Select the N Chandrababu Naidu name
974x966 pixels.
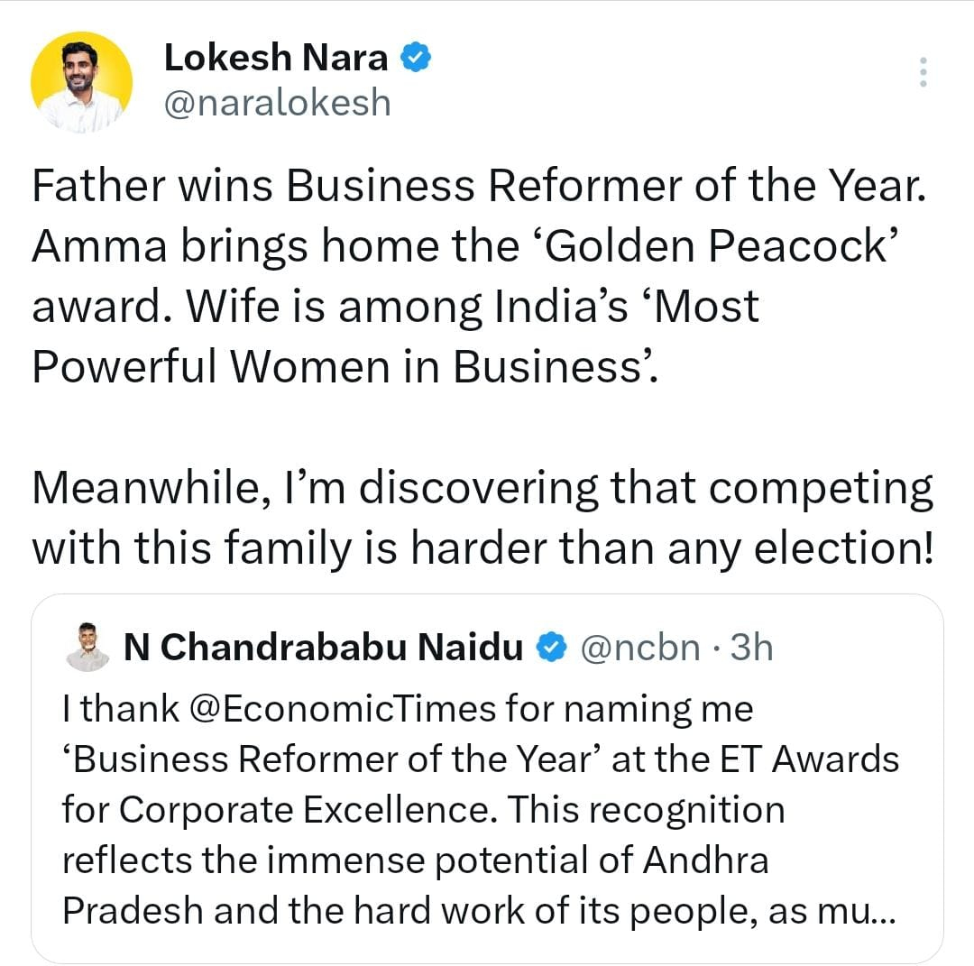point(323,648)
